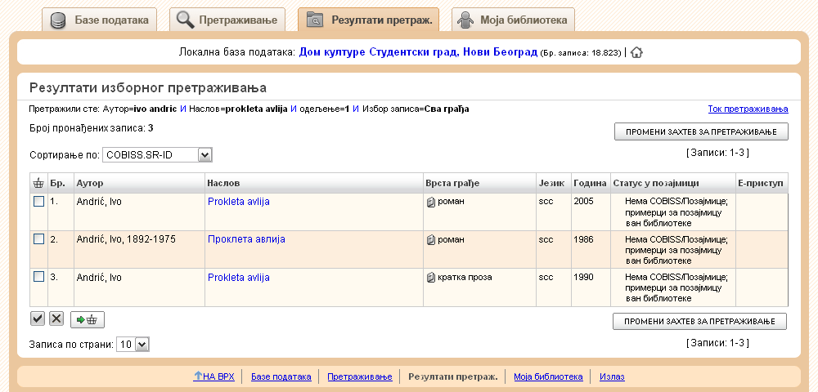Click the database icon on the Базе података tab

(58, 20)
